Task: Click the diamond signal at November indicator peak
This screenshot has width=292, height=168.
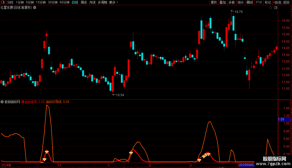Action: click(x=47, y=152)
